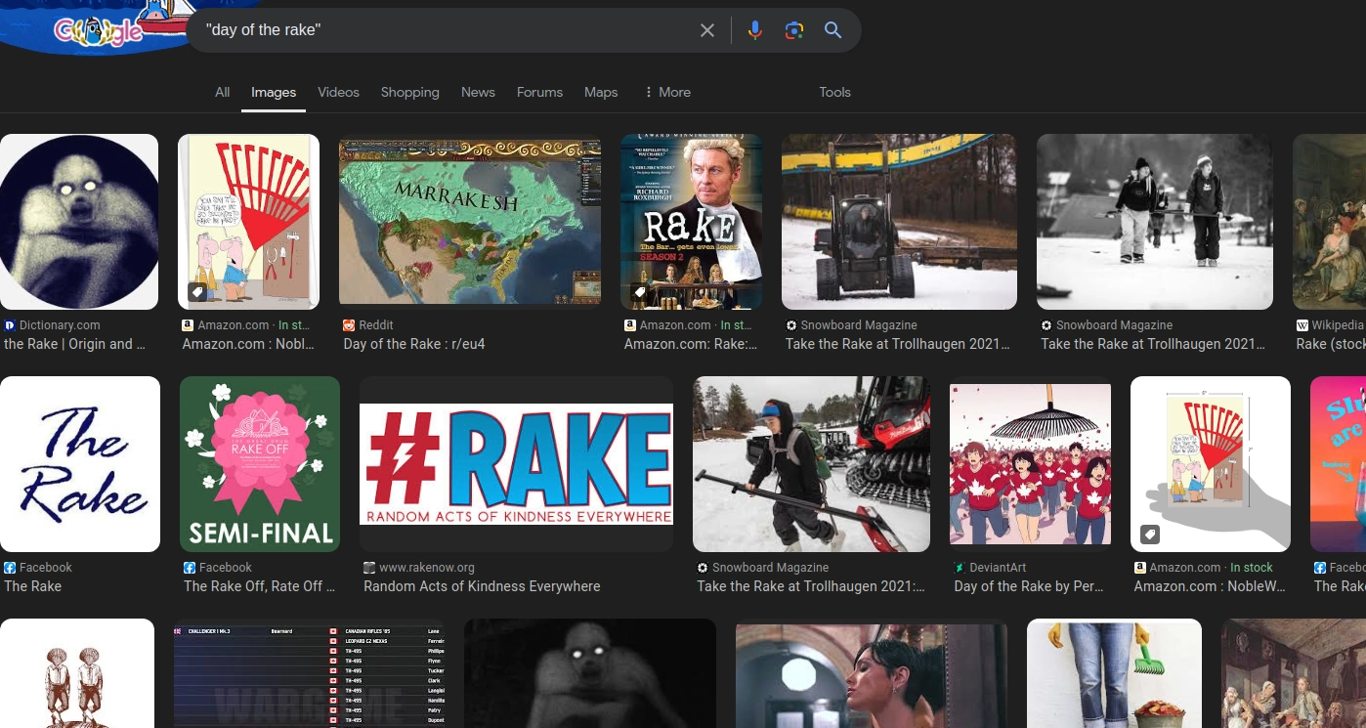Click the product tag icon on Rake DVD thumbnail
Screen dimensions: 1366x728
point(638,292)
